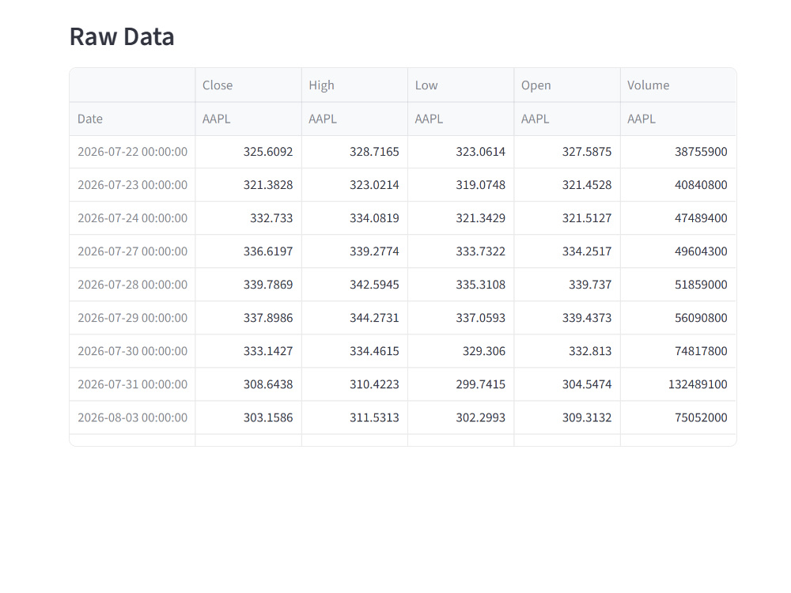Click the High column header
Image resolution: width=791 pixels, height=593 pixels.
[x=354, y=85]
